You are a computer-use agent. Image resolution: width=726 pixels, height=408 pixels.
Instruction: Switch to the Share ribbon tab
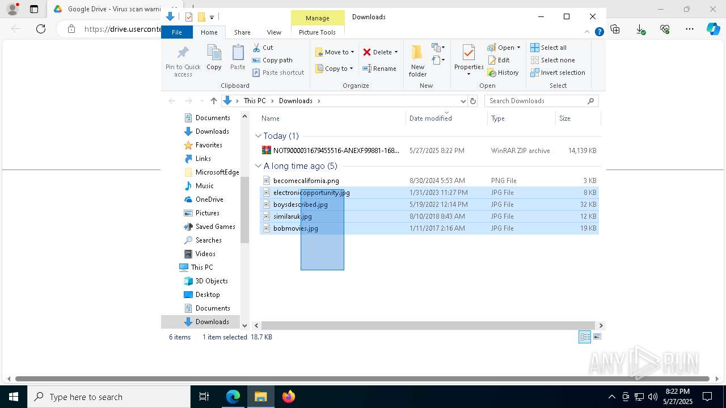coord(242,32)
